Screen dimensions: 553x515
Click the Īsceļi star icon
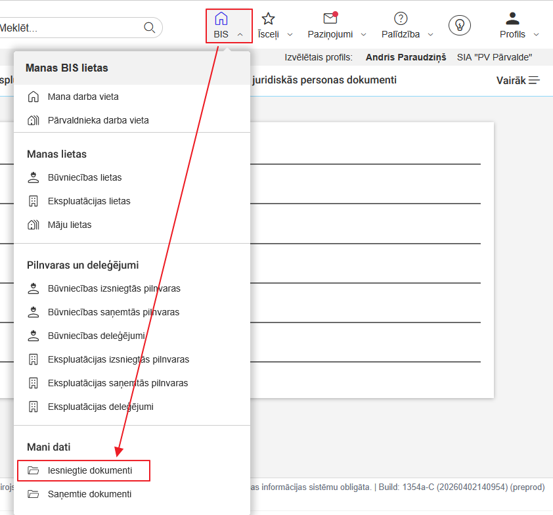pyautogui.click(x=268, y=18)
